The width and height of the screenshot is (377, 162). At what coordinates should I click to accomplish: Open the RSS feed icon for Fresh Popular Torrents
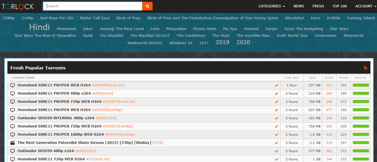(x=366, y=68)
